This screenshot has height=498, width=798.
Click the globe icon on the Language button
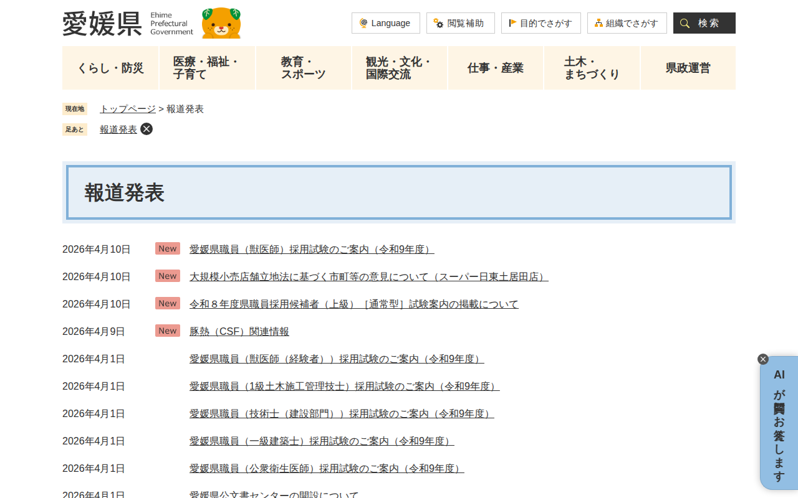click(363, 23)
